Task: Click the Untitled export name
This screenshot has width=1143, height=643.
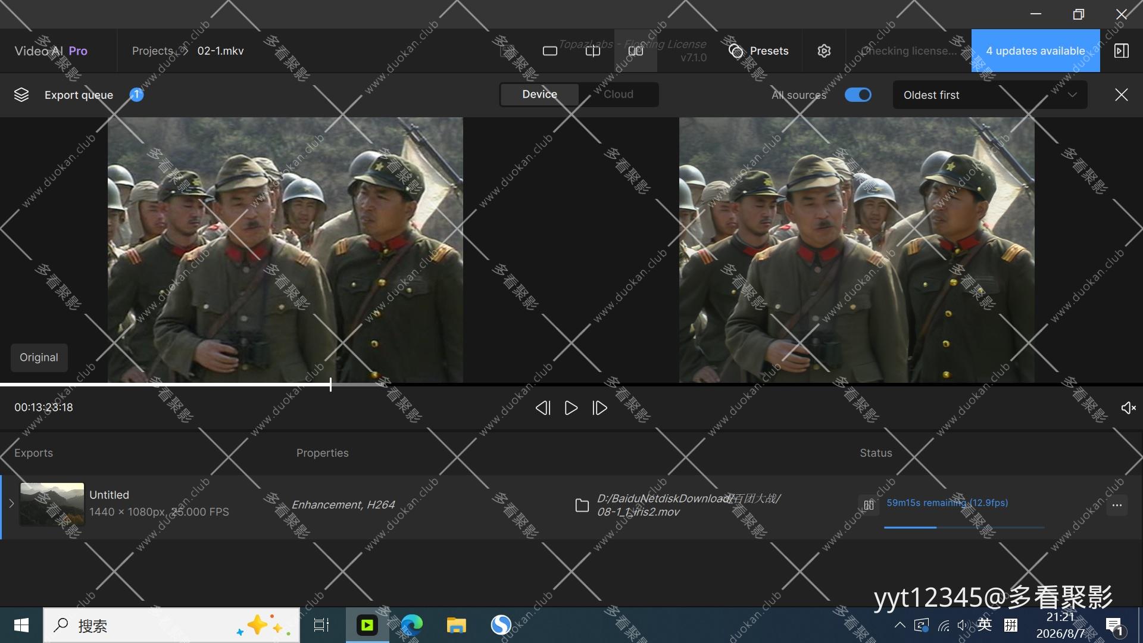Action: tap(109, 495)
